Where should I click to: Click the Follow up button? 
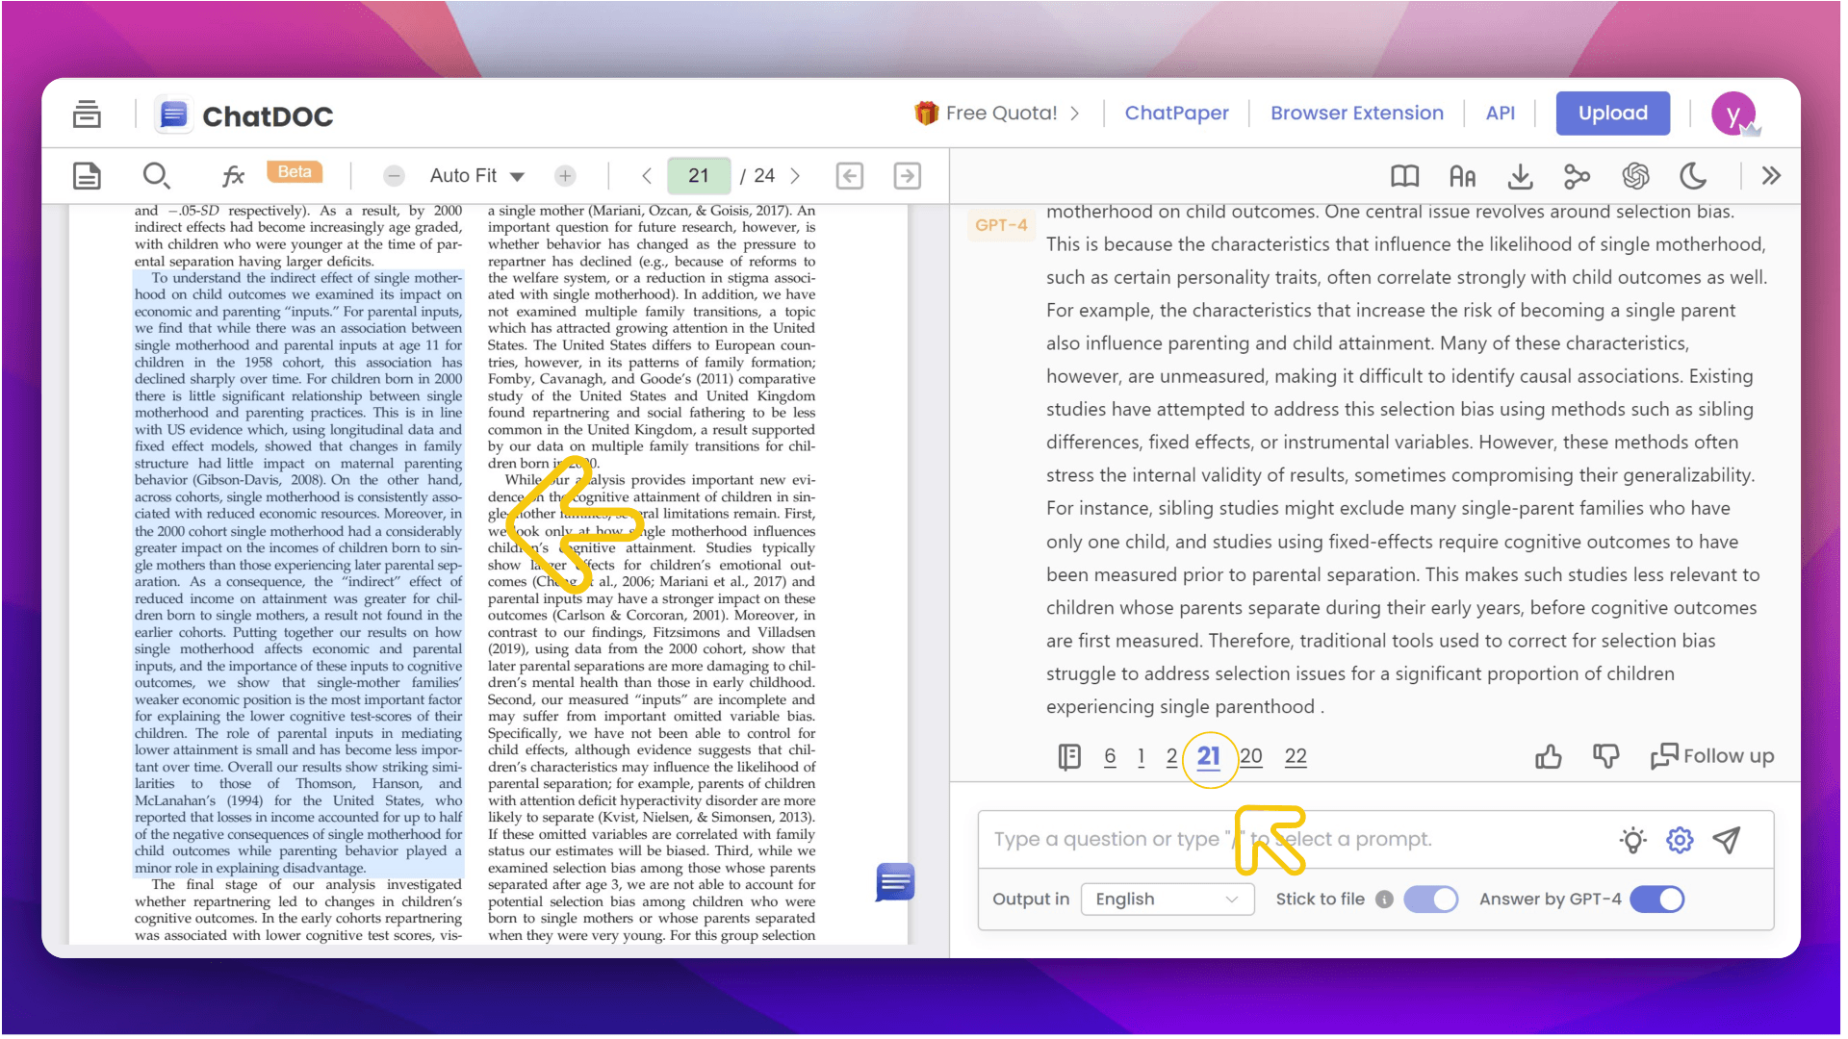[1712, 757]
